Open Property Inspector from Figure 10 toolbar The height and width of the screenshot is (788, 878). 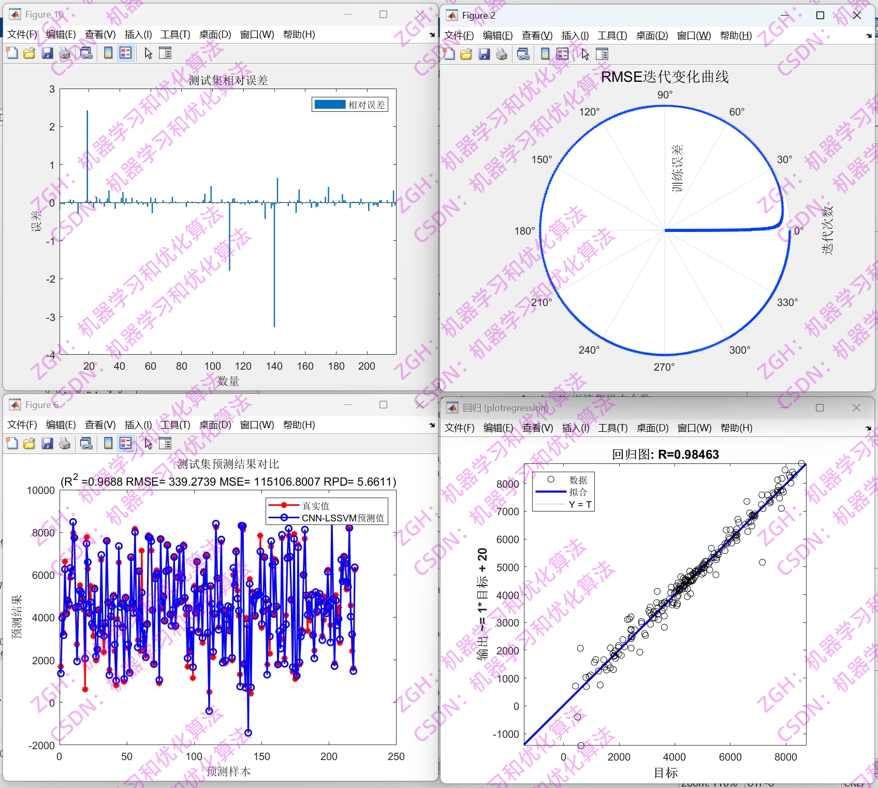point(165,53)
